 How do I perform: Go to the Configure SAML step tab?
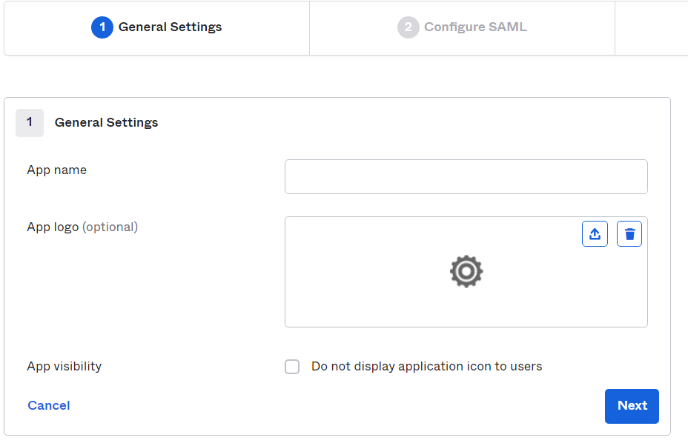point(462,28)
